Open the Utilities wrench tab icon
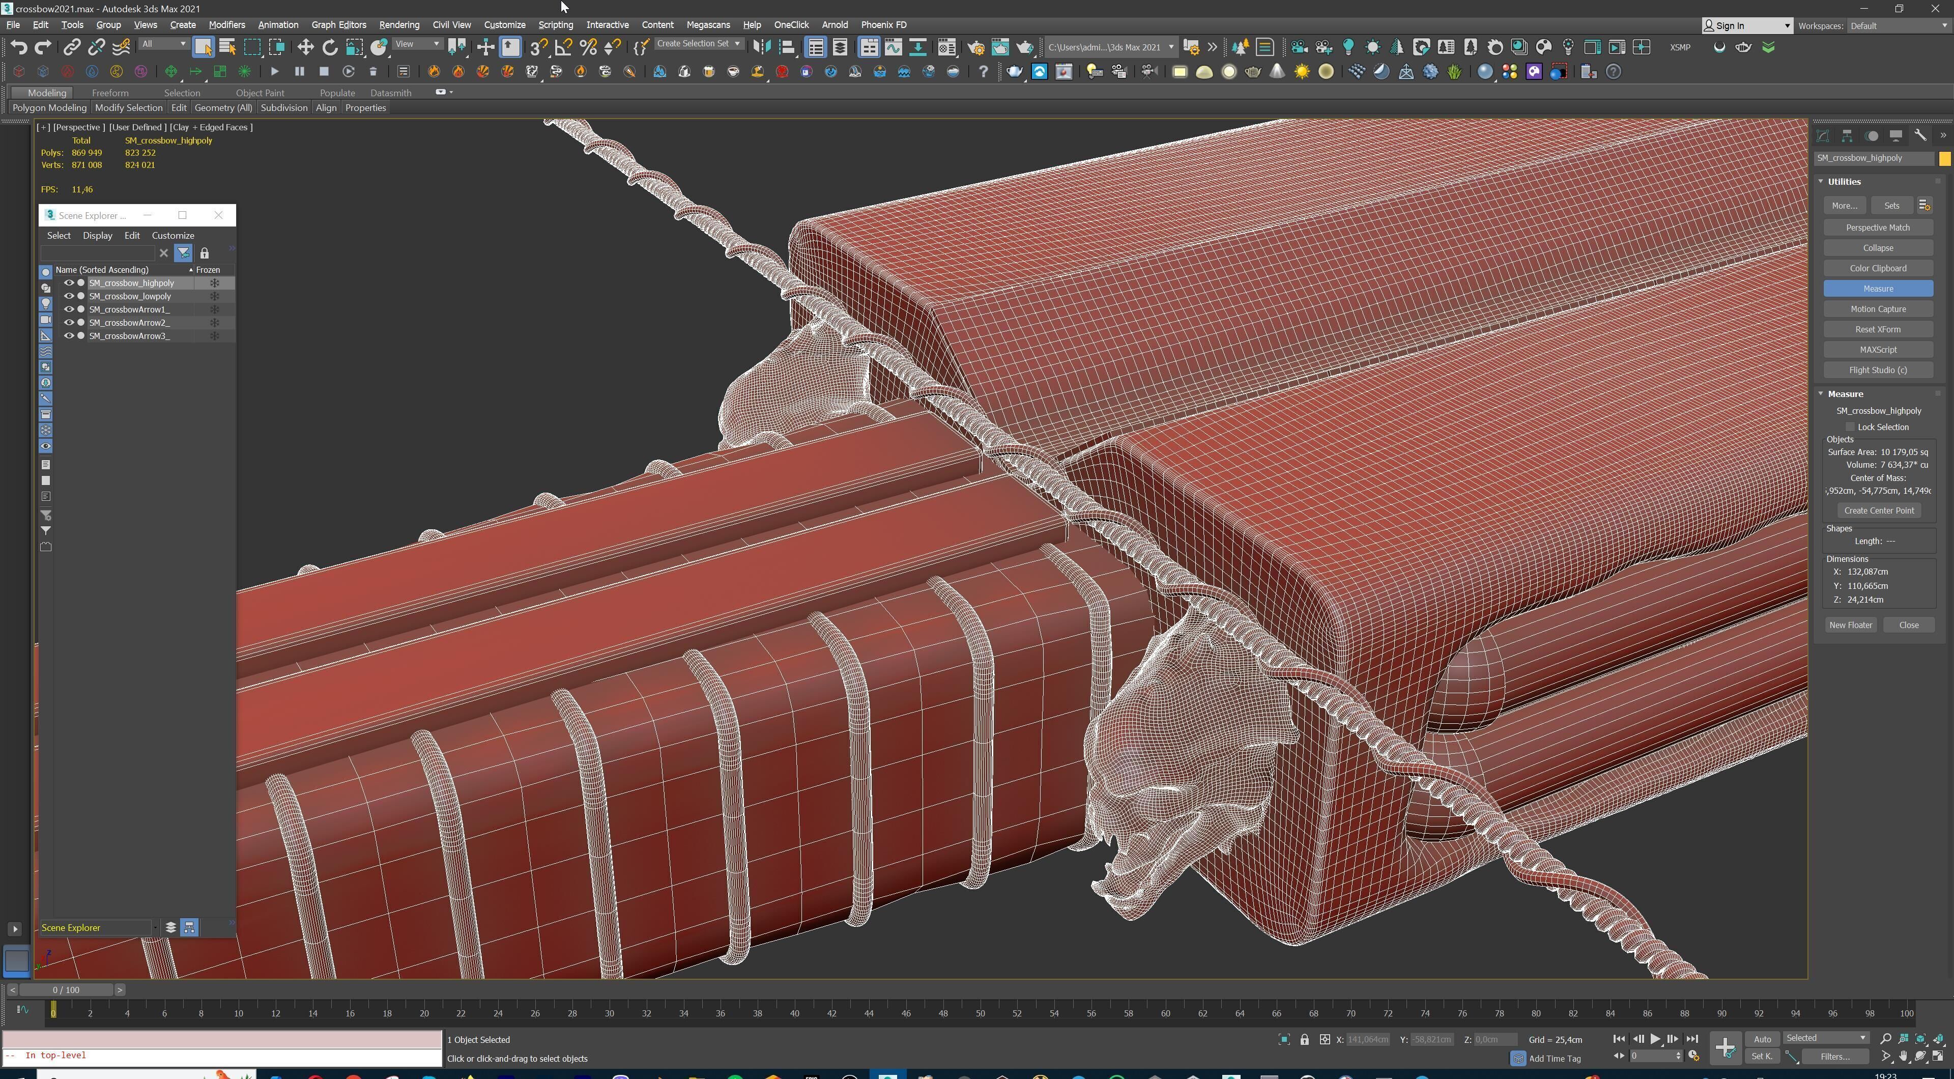Screen dimensions: 1954x1079 click(x=1920, y=135)
